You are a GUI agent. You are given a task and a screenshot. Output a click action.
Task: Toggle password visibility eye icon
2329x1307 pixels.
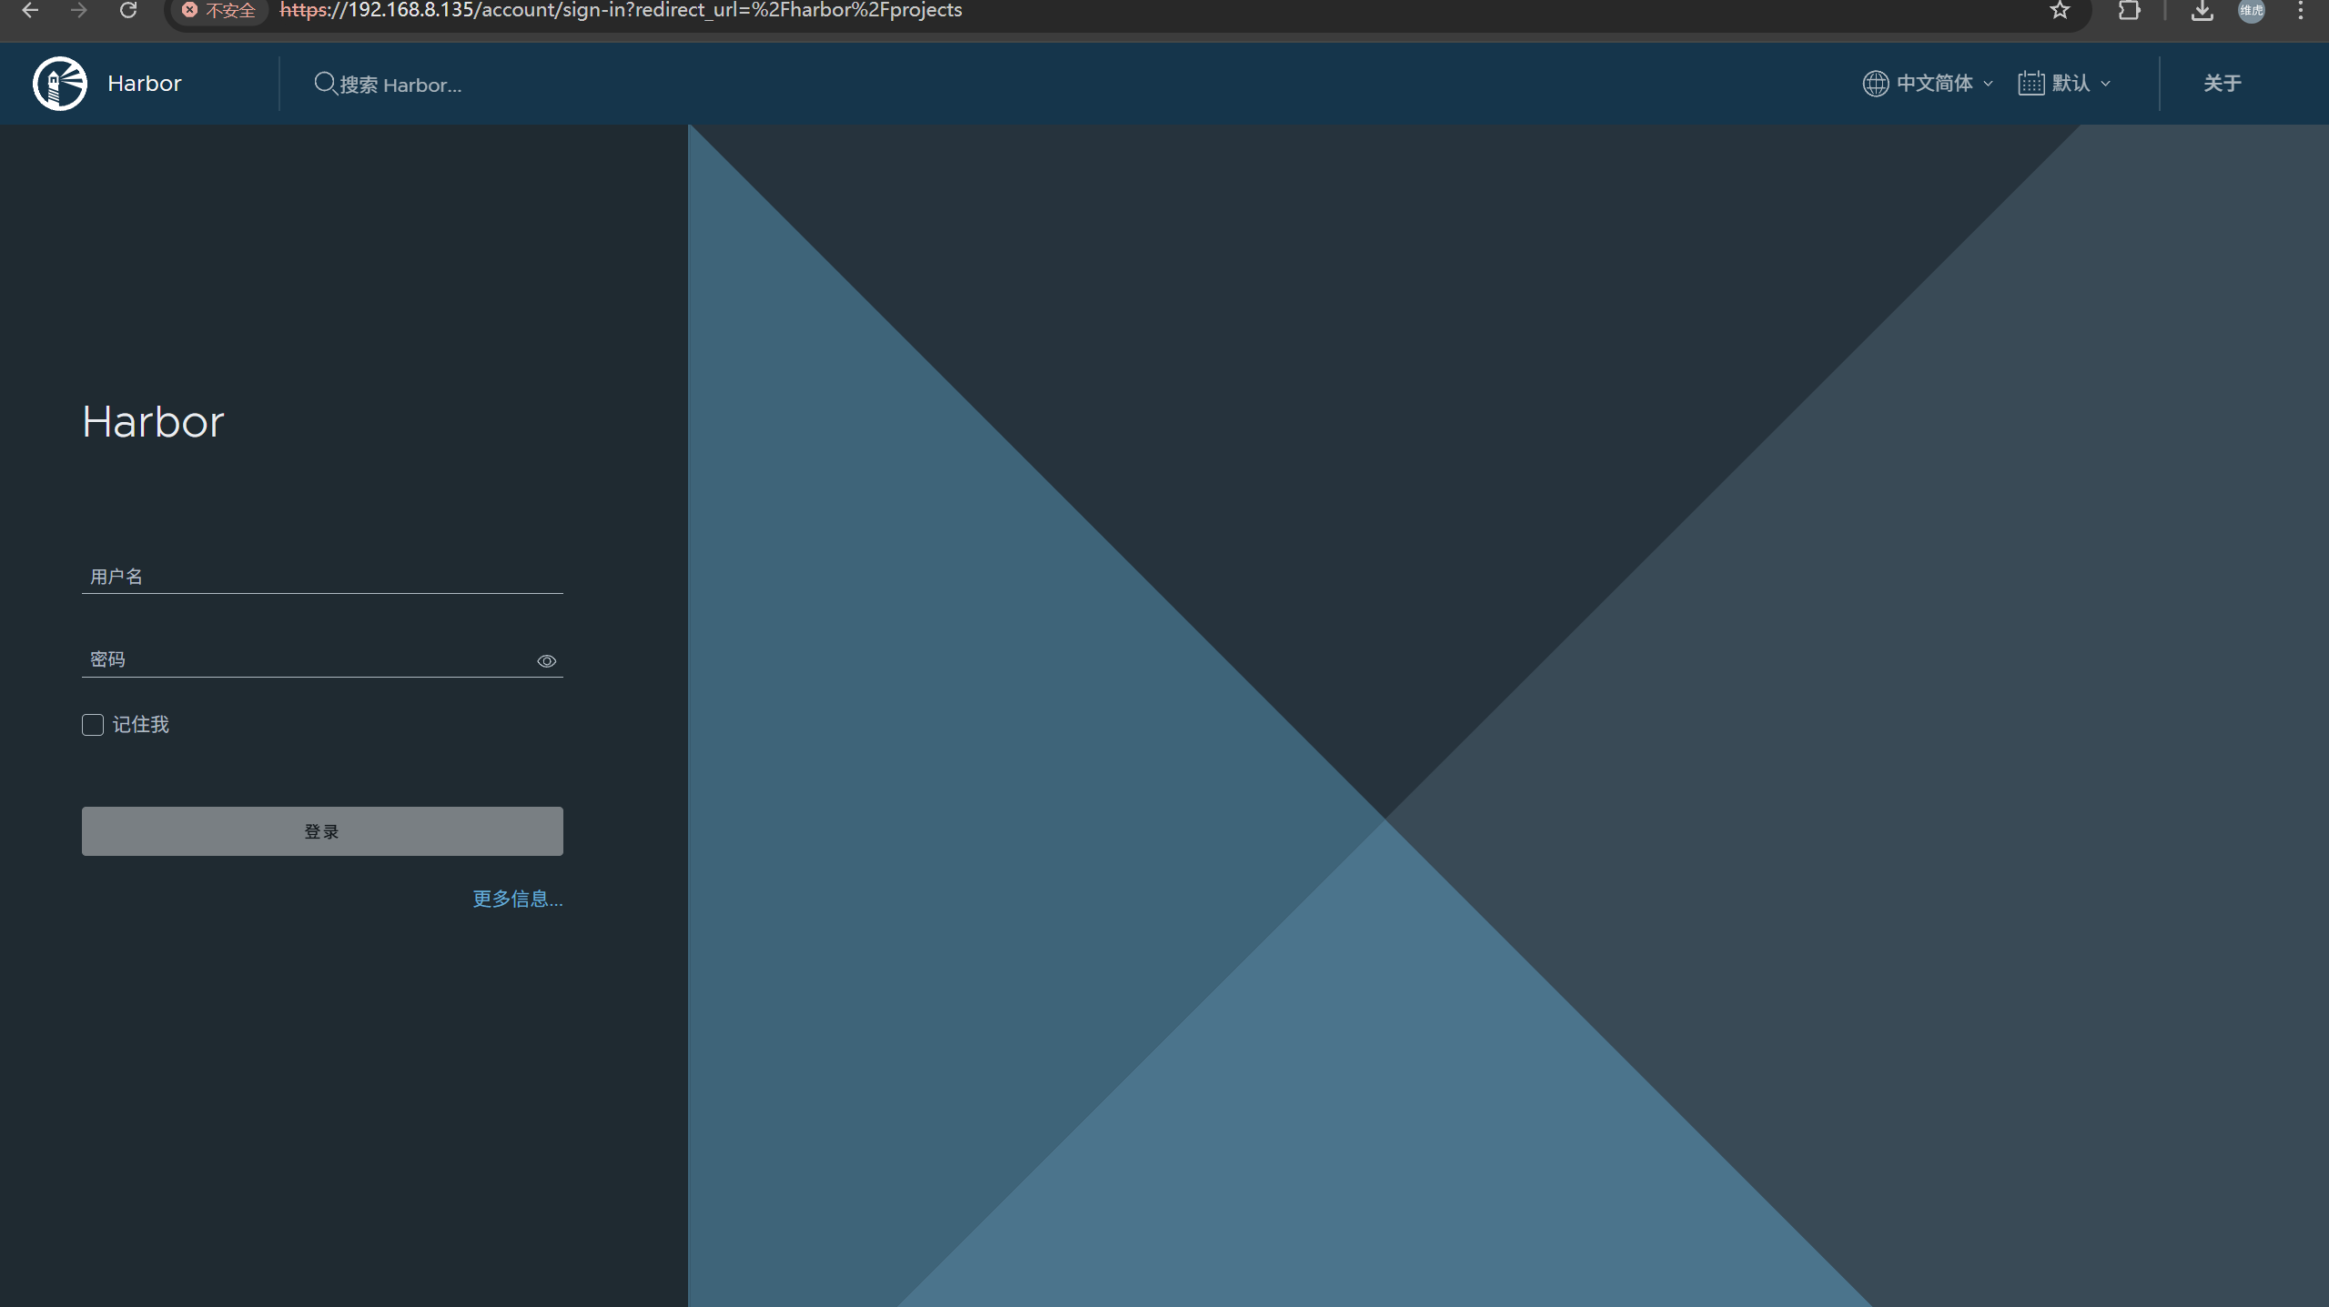pyautogui.click(x=546, y=661)
